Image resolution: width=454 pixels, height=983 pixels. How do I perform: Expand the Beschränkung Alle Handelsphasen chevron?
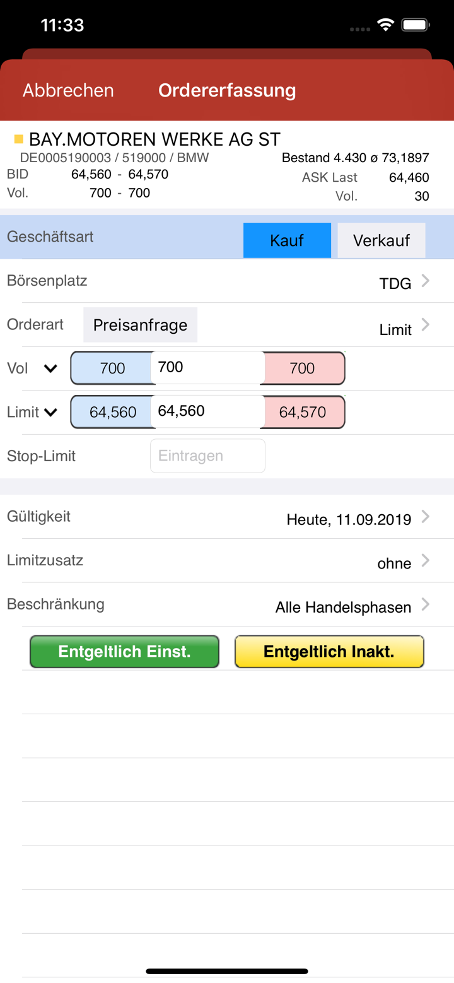tap(426, 605)
